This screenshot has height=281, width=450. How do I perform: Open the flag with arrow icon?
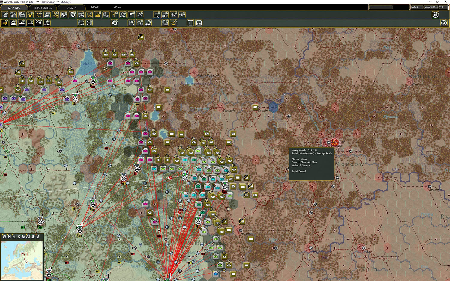131,23
